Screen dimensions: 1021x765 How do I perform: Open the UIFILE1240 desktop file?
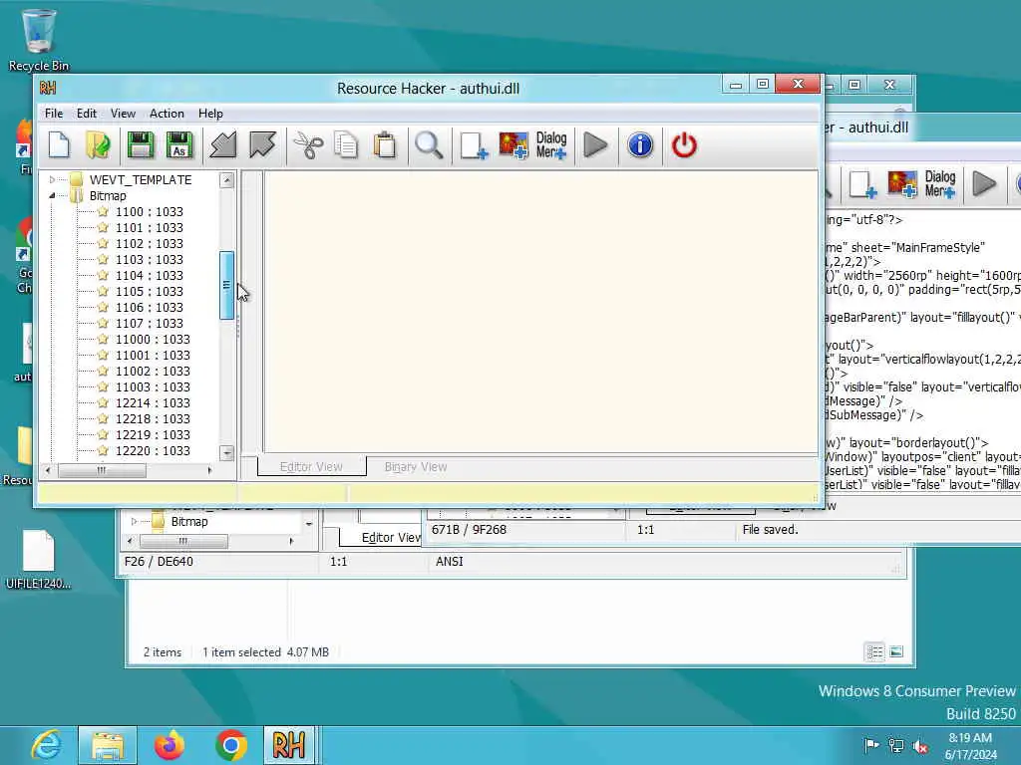coord(39,560)
